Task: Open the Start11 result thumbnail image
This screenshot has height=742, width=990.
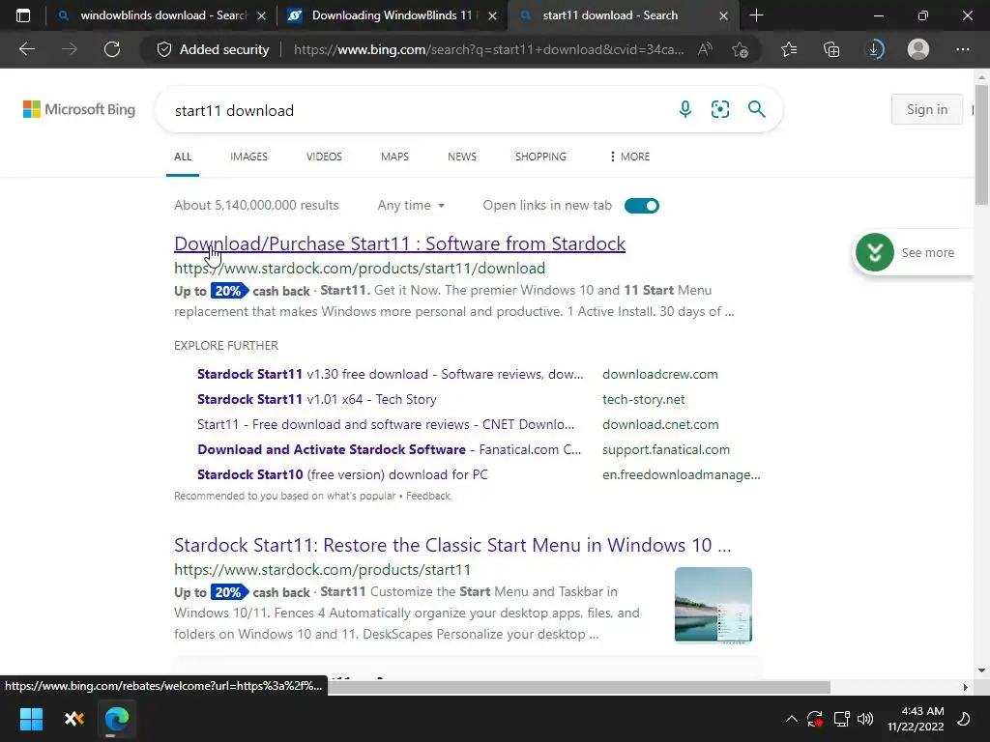Action: click(713, 605)
